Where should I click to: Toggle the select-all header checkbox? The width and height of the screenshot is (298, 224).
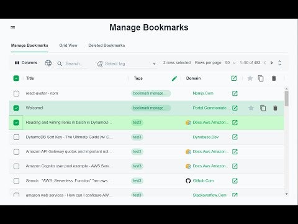coord(16,78)
